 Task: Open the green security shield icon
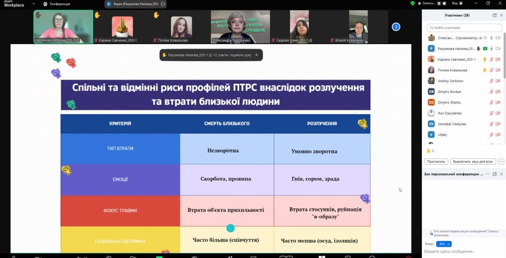click(x=412, y=3)
